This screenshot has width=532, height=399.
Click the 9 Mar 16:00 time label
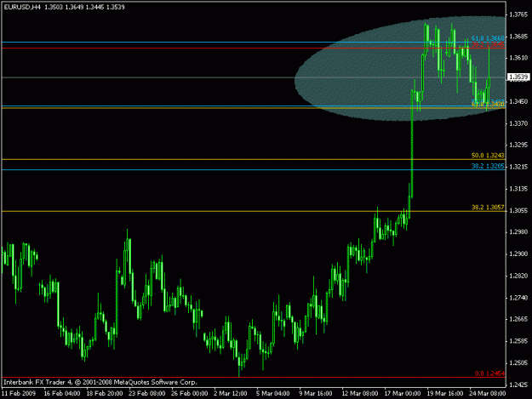[316, 394]
